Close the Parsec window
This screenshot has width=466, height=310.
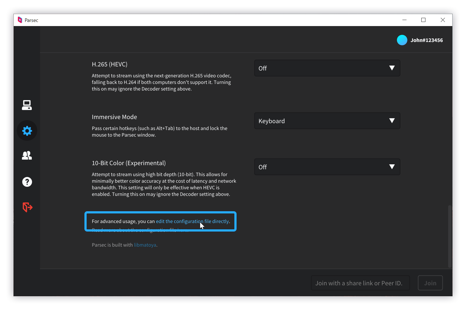[x=443, y=20]
